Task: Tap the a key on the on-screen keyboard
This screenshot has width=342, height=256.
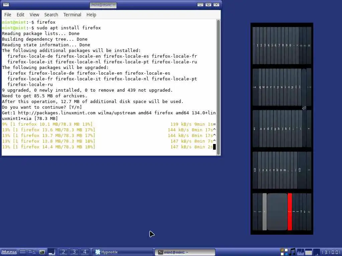Action: pyautogui.click(x=261, y=129)
